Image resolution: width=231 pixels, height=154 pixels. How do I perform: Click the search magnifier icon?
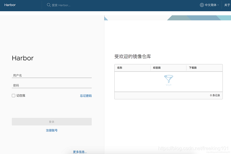48,5
